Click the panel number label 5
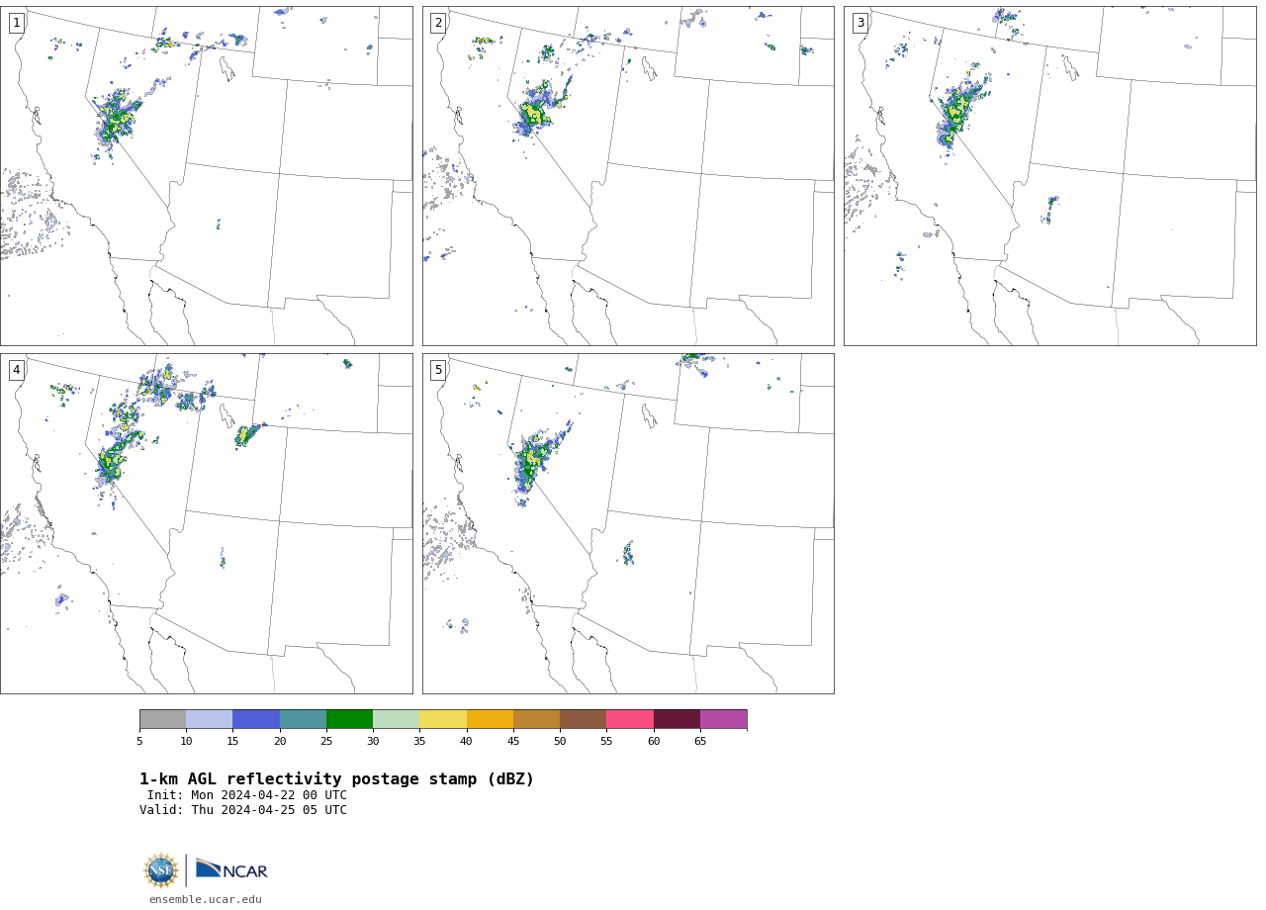This screenshot has height=910, width=1266. coord(438,370)
